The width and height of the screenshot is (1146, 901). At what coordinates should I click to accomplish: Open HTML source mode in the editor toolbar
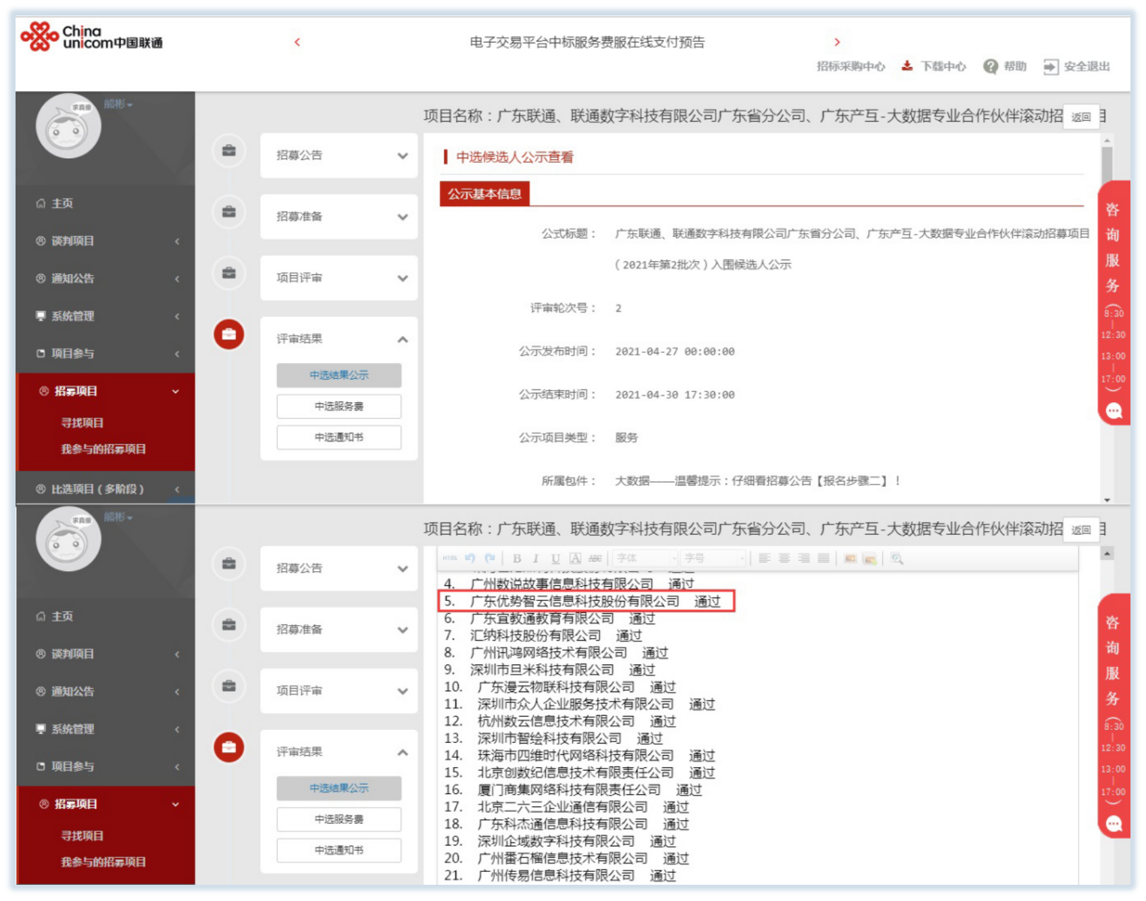450,558
